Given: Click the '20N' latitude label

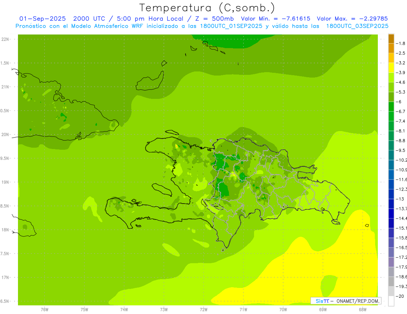Looking at the screenshot, I should (x=5, y=135).
